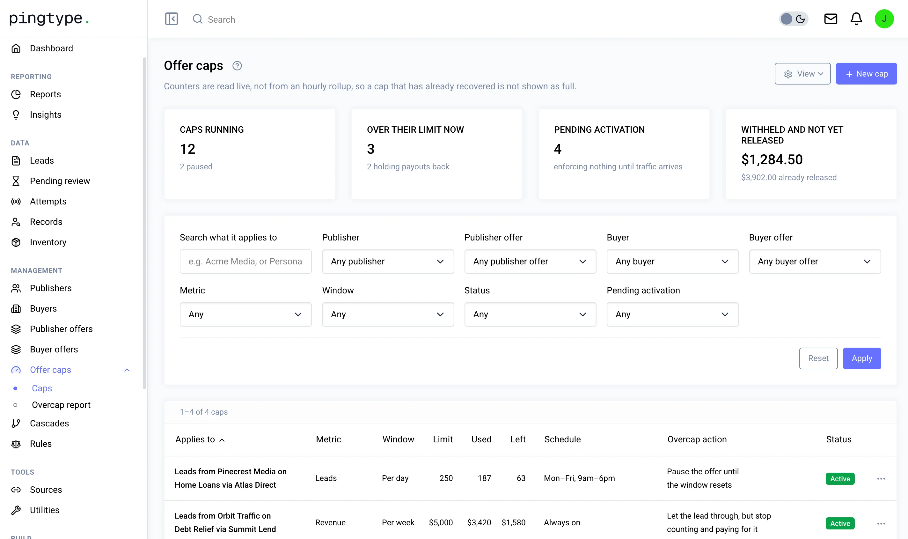
Task: Click the Search magnifier icon
Action: tap(197, 19)
